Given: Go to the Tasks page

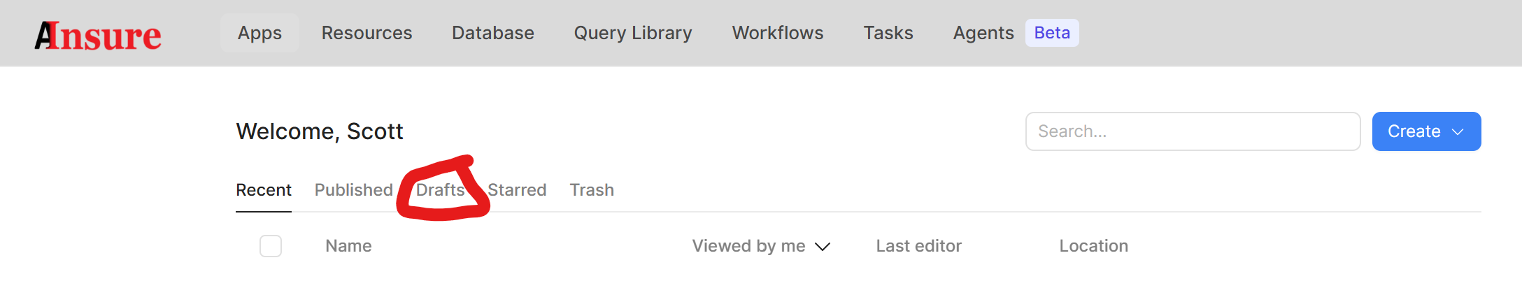Looking at the screenshot, I should (888, 33).
